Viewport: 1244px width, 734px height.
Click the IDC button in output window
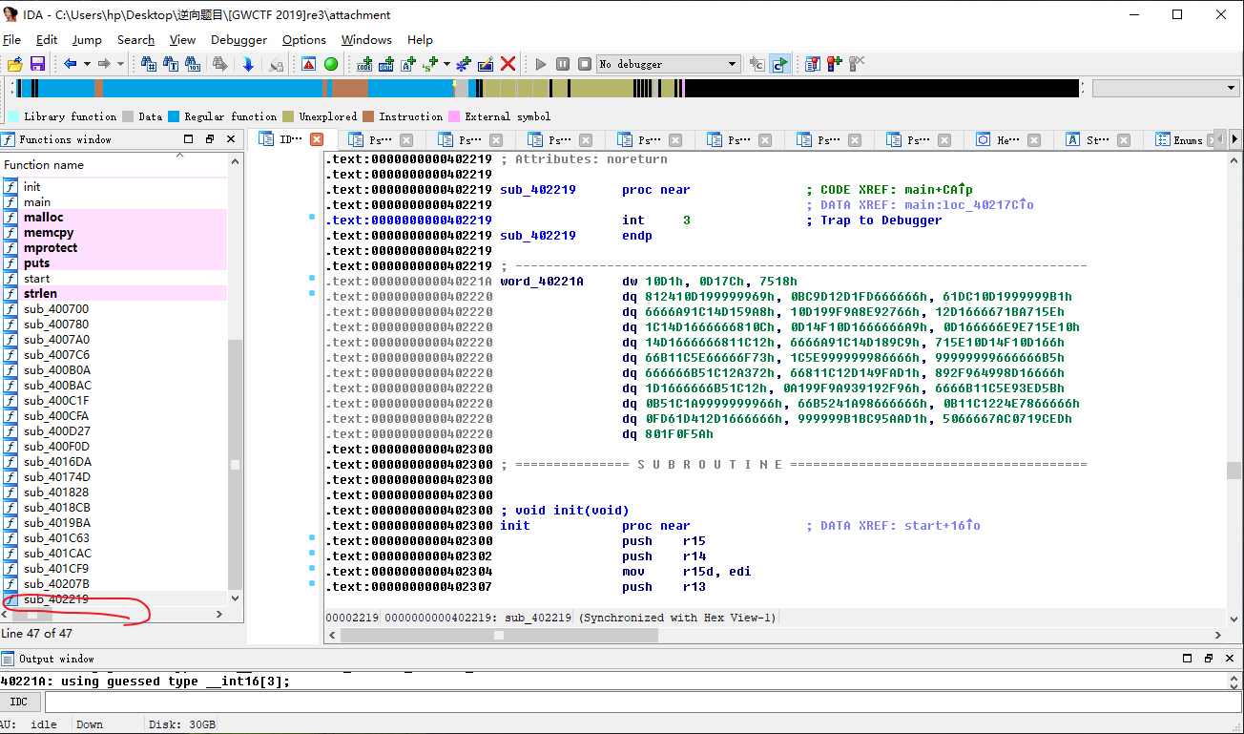(x=19, y=702)
